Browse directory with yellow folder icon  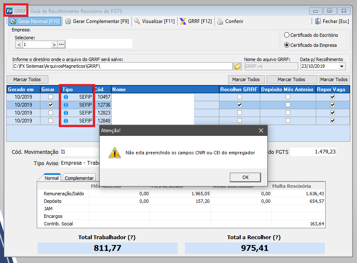(x=238, y=66)
